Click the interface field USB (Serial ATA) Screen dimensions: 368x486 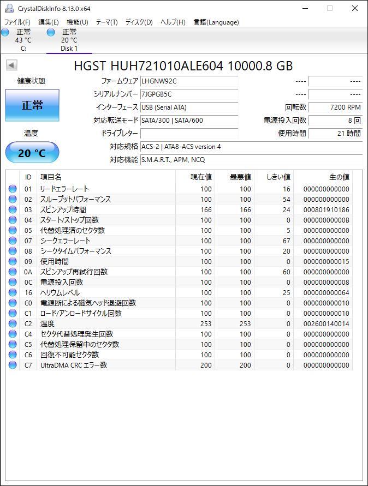point(189,107)
